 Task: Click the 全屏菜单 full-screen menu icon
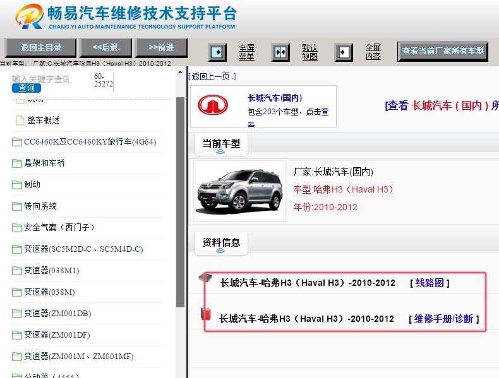[217, 52]
